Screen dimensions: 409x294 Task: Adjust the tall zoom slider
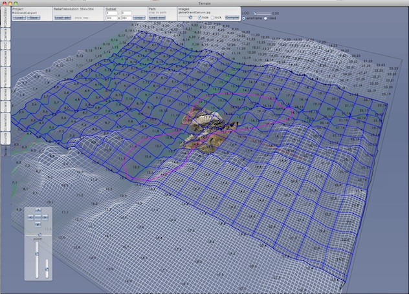pyautogui.click(x=37, y=260)
